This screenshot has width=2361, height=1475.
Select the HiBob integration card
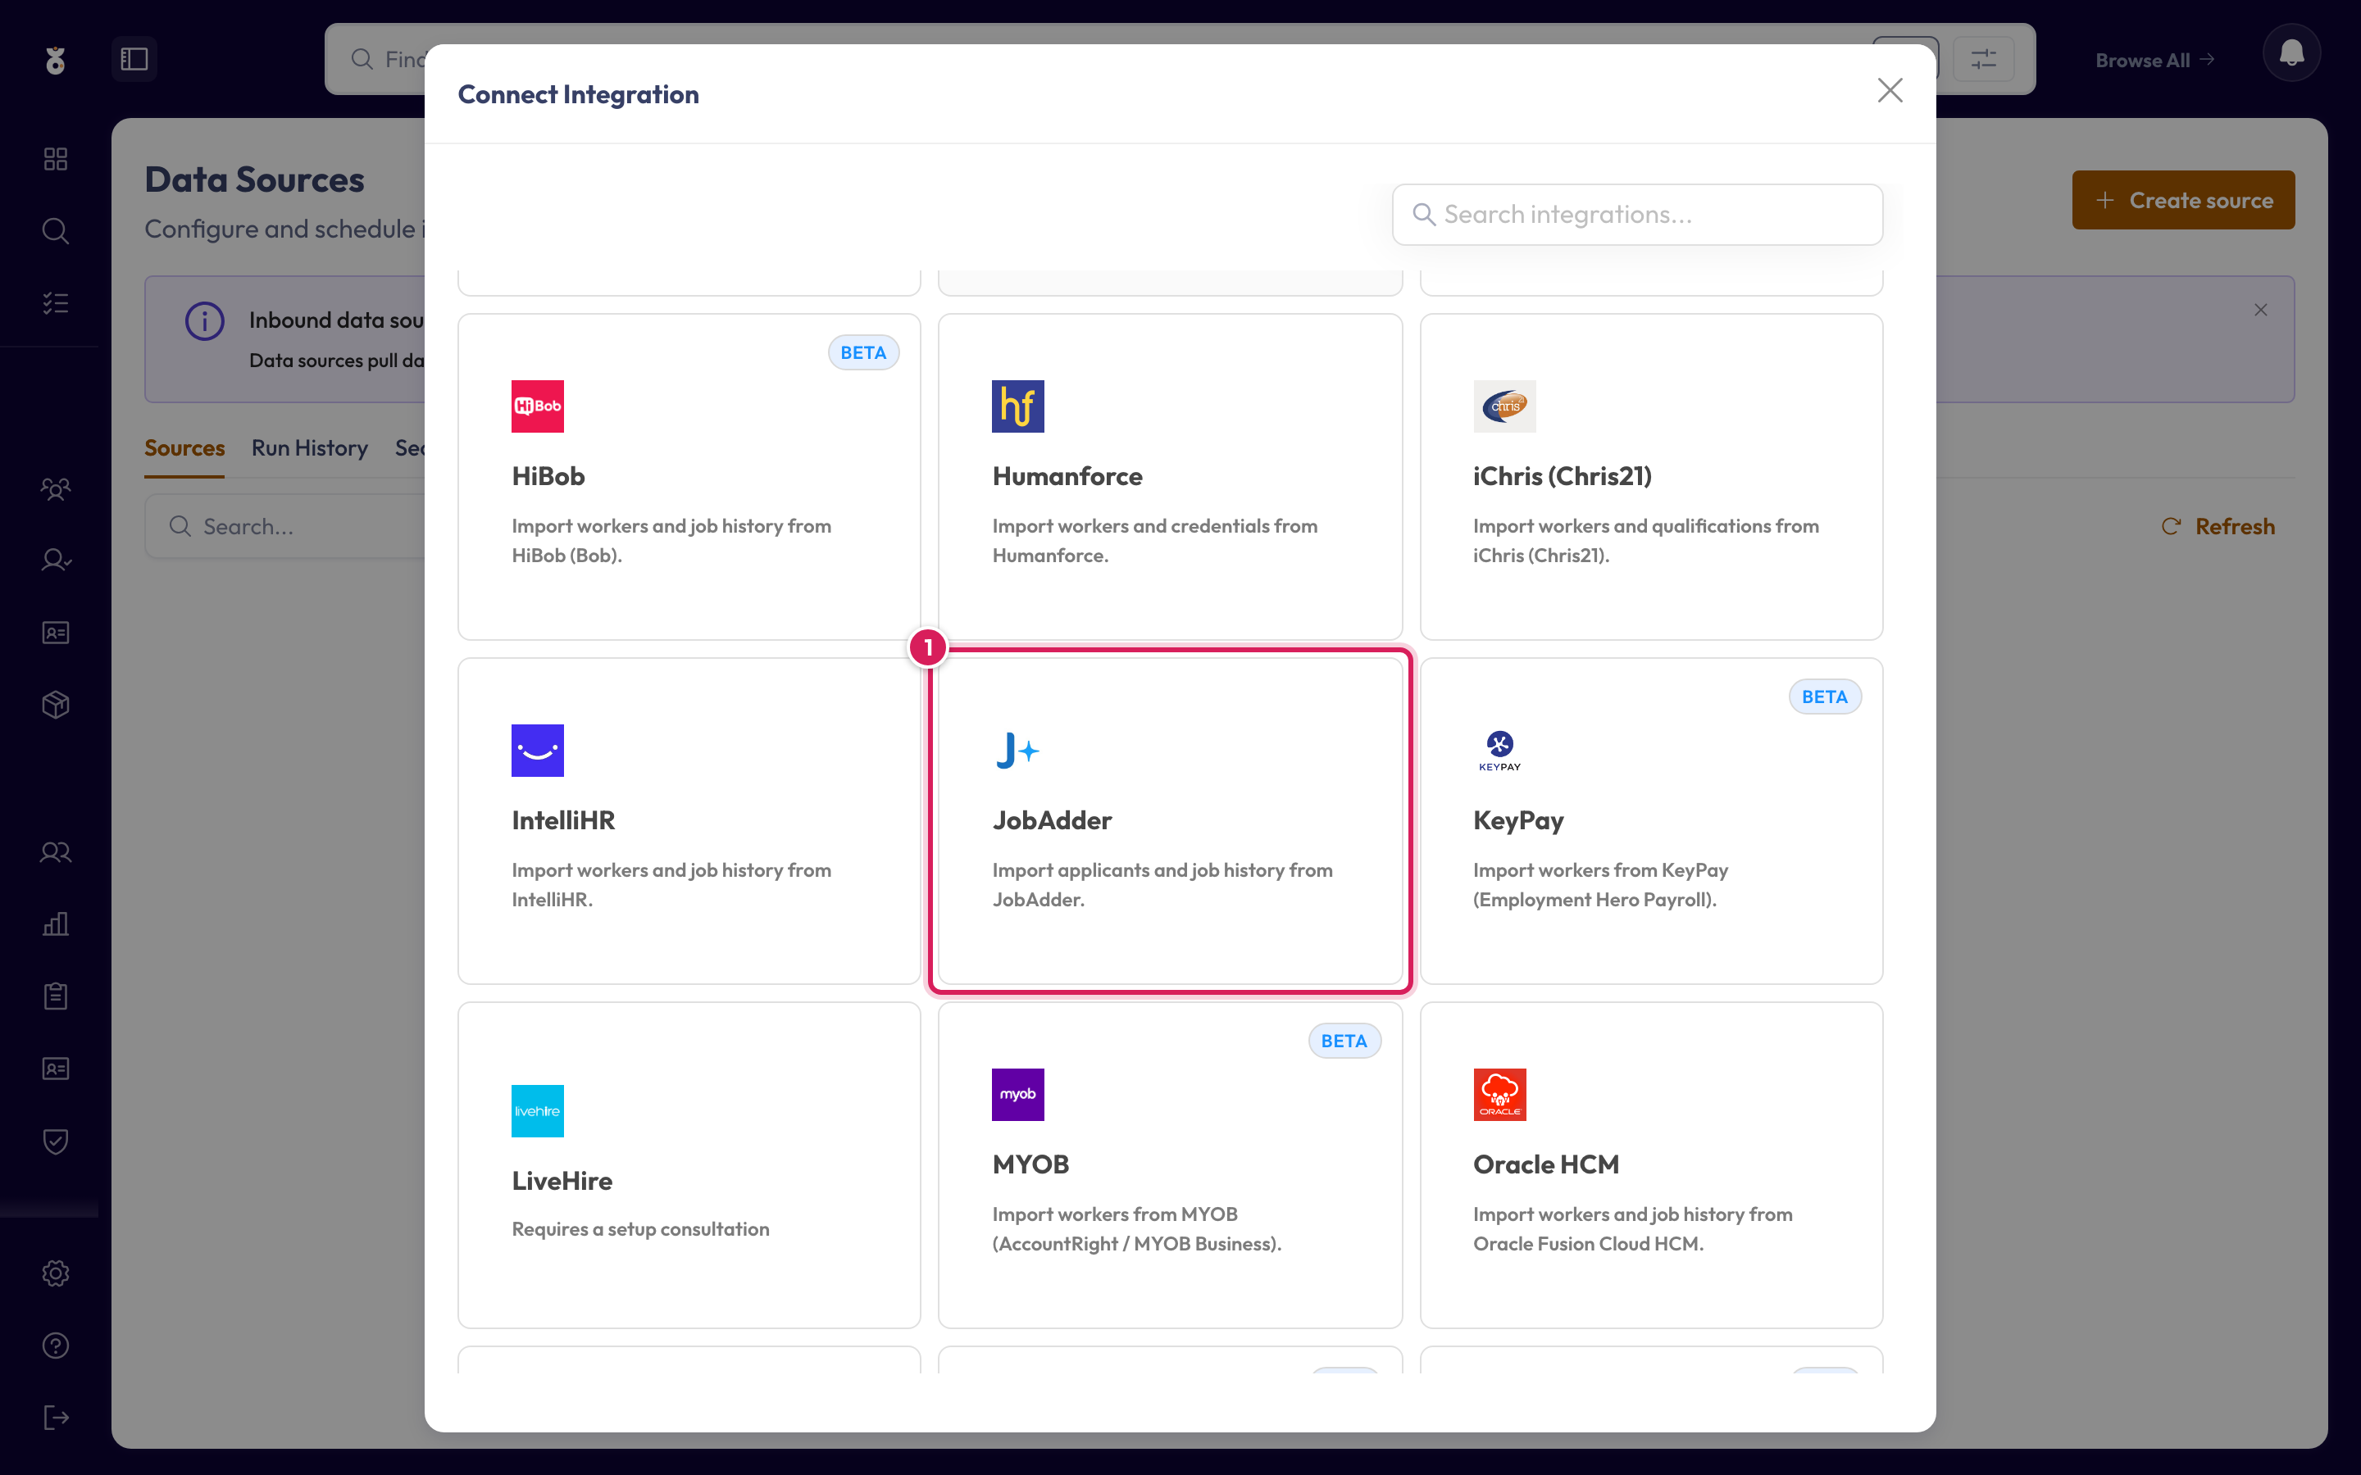click(x=689, y=476)
